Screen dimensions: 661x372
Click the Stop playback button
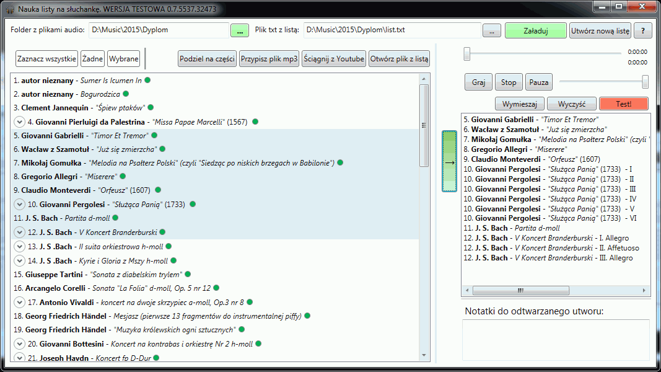[509, 82]
